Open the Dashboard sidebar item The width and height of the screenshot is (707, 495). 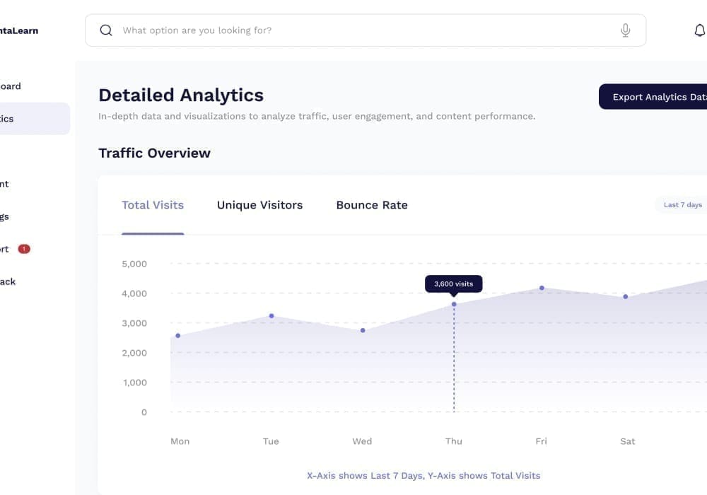(11, 86)
